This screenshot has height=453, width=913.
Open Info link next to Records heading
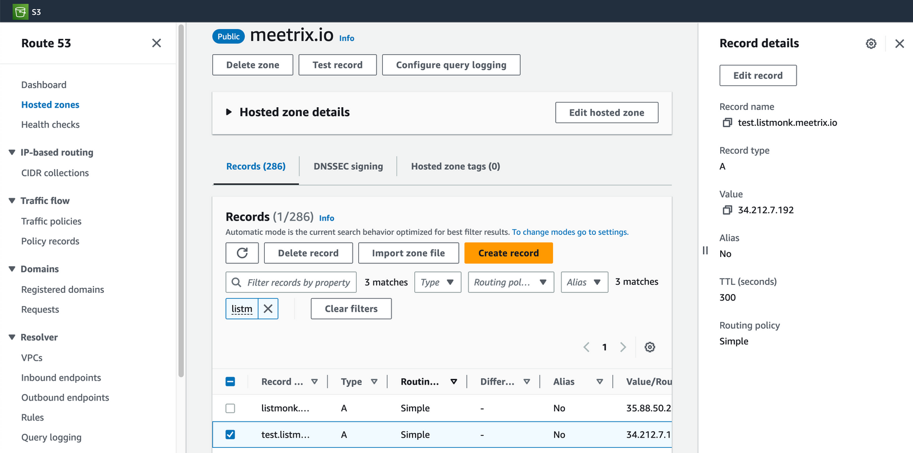tap(327, 218)
